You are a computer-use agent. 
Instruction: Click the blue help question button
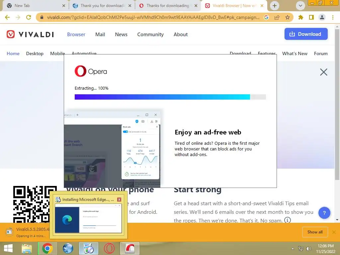324,213
